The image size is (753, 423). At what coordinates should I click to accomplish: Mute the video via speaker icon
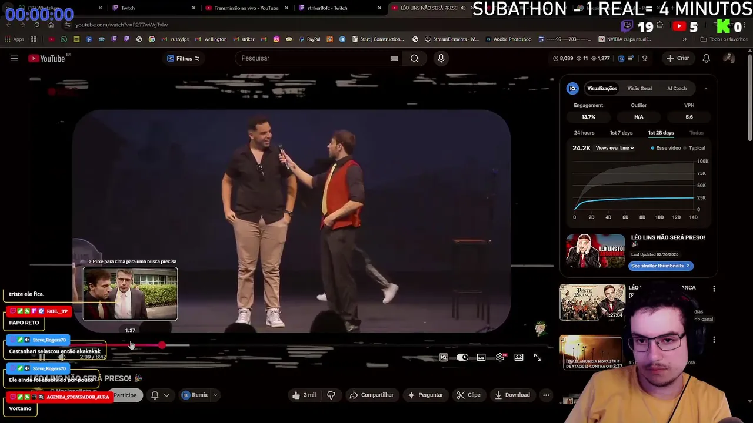(62, 357)
